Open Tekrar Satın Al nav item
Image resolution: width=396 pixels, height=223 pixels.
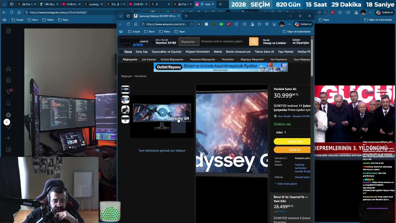tap(264, 52)
